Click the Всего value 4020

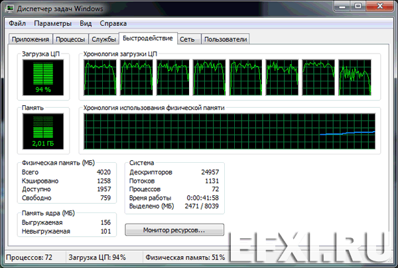click(x=103, y=172)
